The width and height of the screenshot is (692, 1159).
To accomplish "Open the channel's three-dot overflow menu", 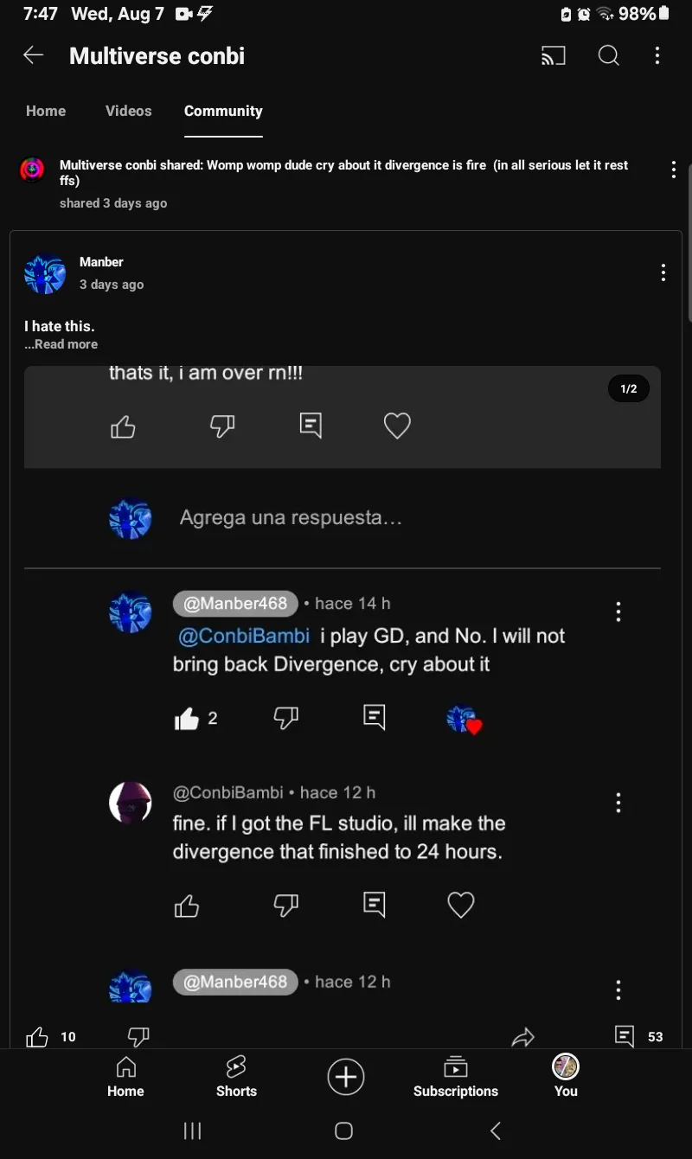I will [657, 56].
